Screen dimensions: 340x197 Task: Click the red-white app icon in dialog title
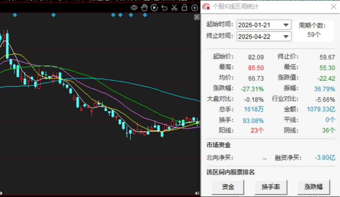206,6
